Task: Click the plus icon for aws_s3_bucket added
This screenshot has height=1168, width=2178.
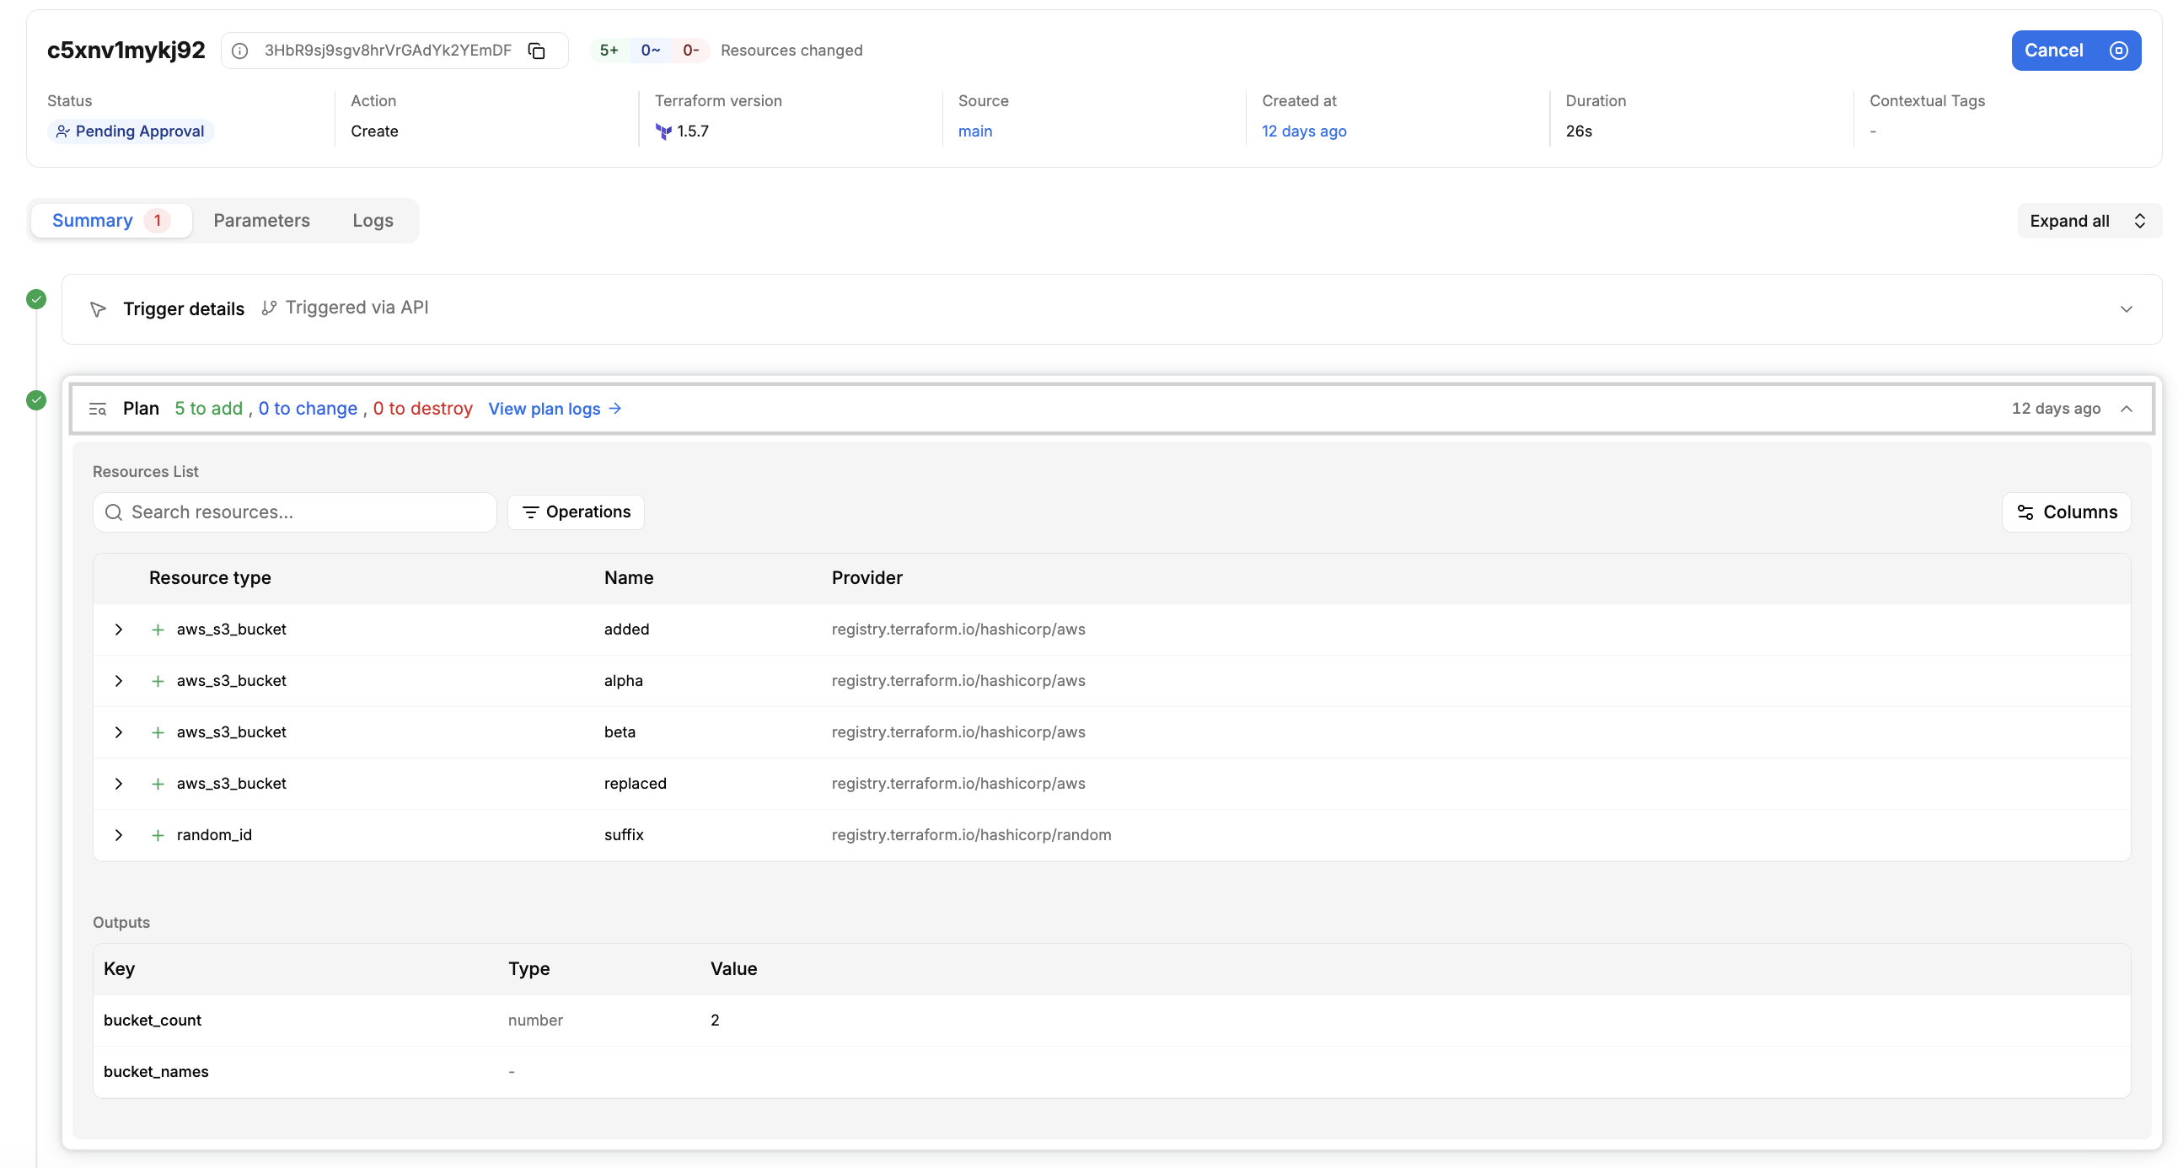Action: click(x=158, y=630)
